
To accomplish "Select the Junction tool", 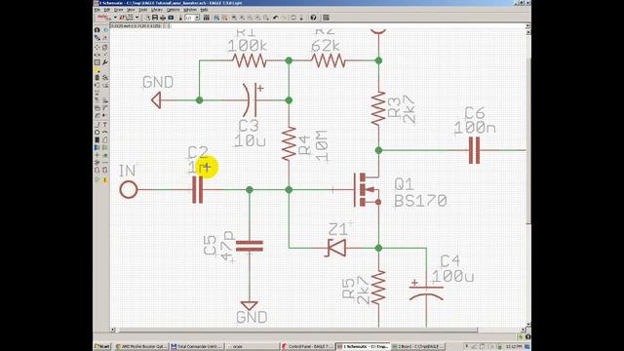I will (97, 155).
